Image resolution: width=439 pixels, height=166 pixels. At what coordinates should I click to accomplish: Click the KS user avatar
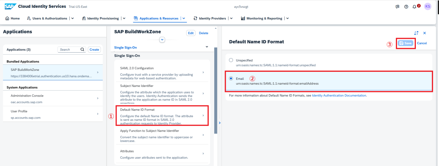428,6
